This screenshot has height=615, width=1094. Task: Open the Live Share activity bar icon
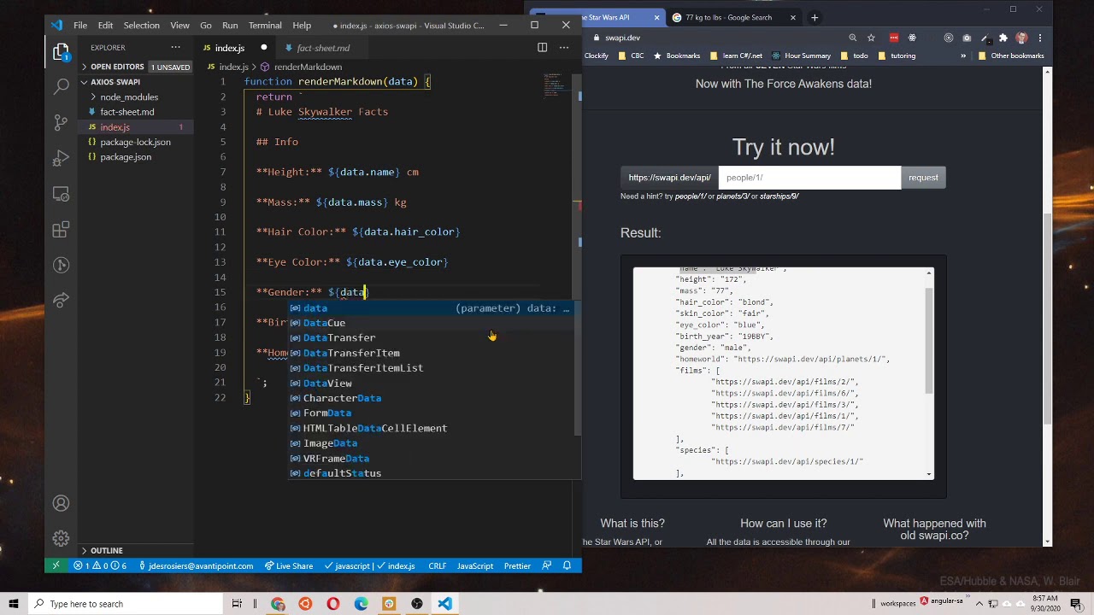61,301
